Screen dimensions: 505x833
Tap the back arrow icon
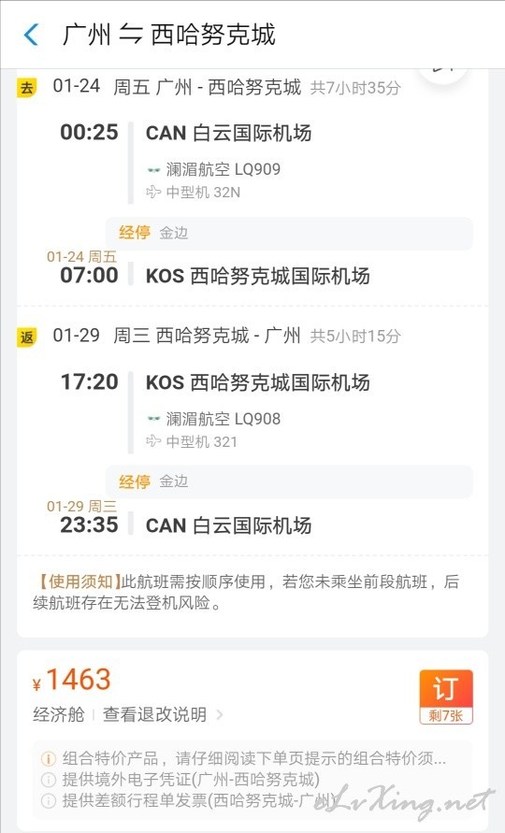click(x=32, y=36)
